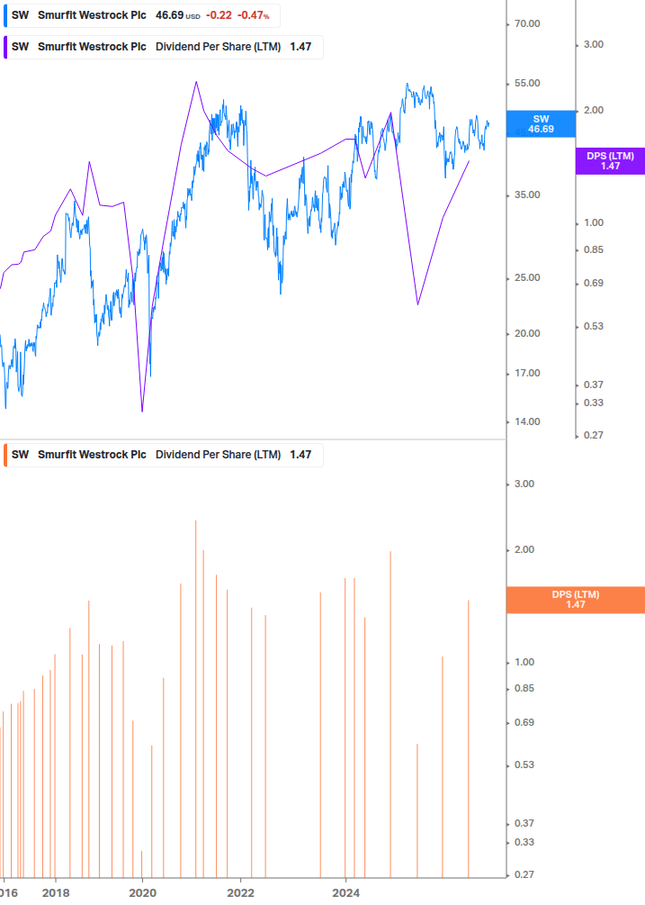Click 0.53 on the top pane's purple DPS axis

pos(594,327)
